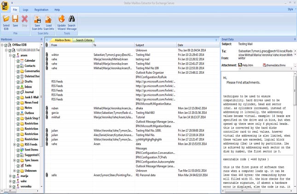Select the Drafts folder icon
297x194 pixels.
[22, 82]
